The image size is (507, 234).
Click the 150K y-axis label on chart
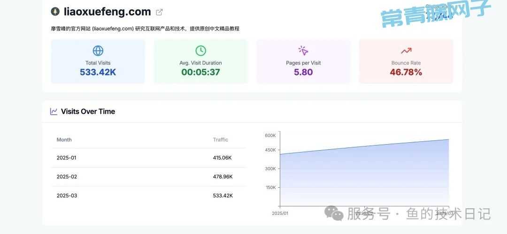click(x=270, y=187)
